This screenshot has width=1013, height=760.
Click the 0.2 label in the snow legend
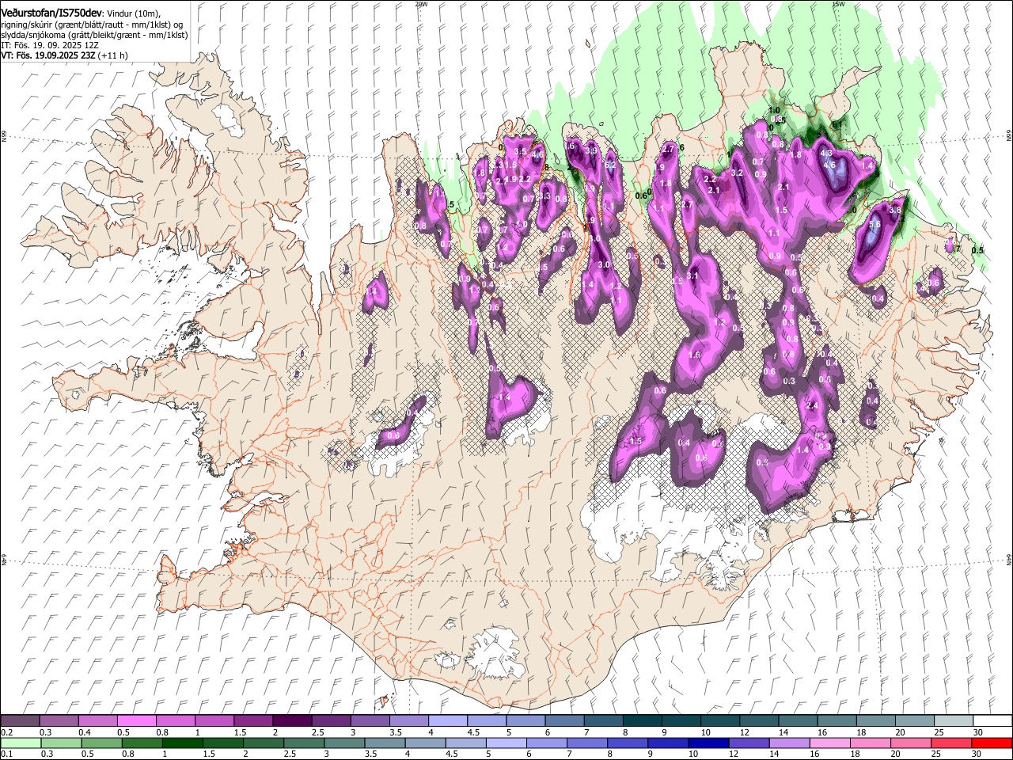(x=6, y=731)
